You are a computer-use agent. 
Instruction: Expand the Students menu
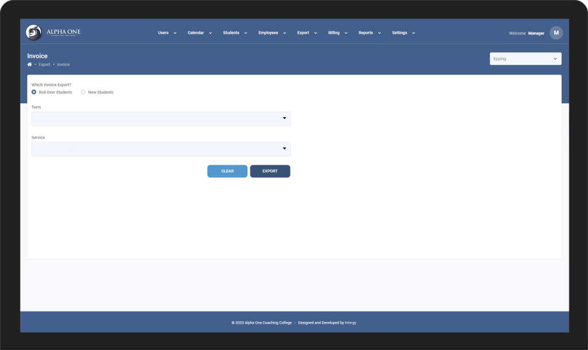click(235, 33)
